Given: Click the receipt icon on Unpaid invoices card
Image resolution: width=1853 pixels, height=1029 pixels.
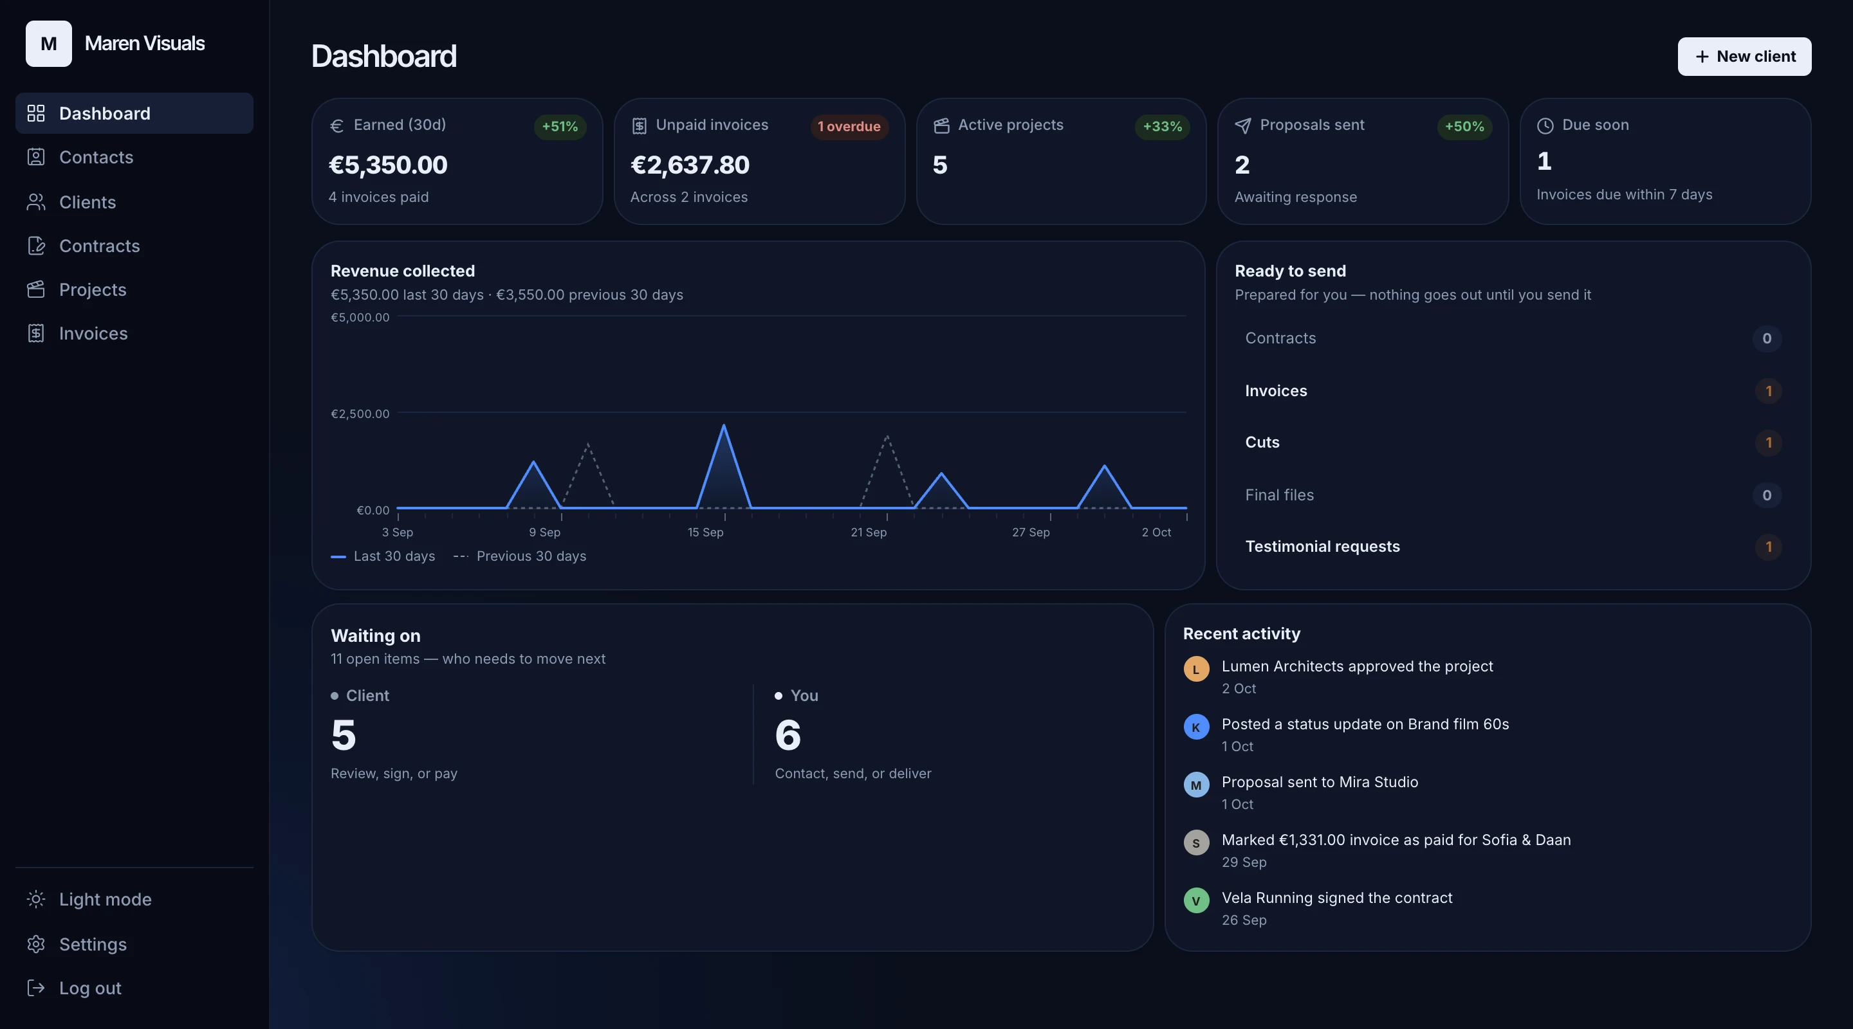Looking at the screenshot, I should click(x=639, y=126).
